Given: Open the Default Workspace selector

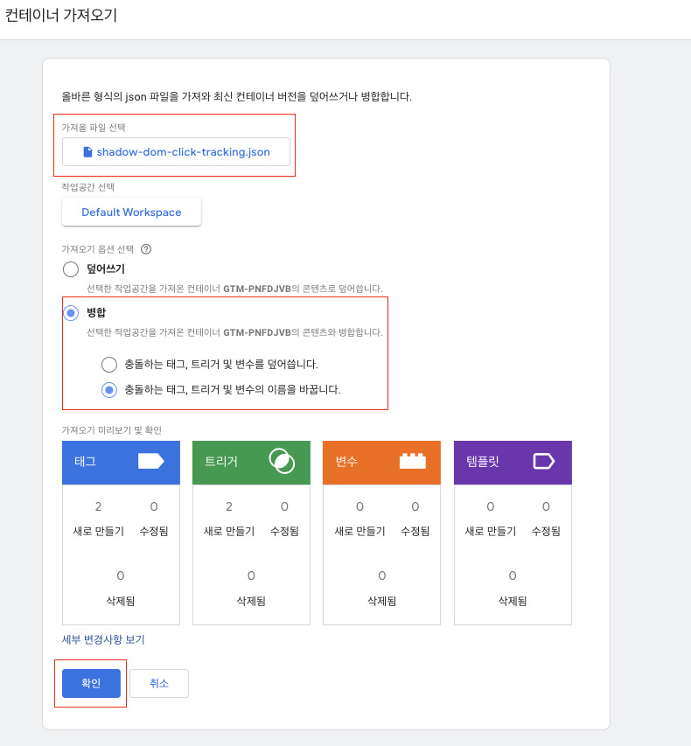Looking at the screenshot, I should click(131, 213).
